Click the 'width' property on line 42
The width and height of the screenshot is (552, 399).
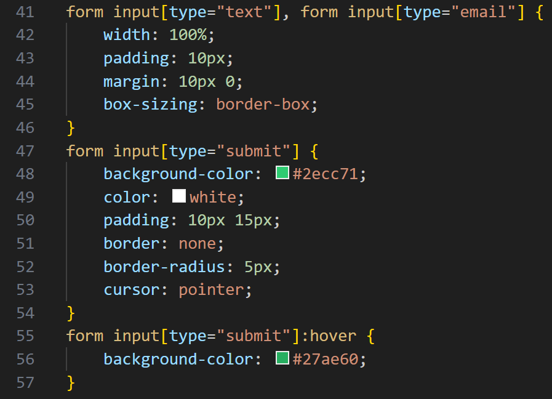(x=126, y=34)
